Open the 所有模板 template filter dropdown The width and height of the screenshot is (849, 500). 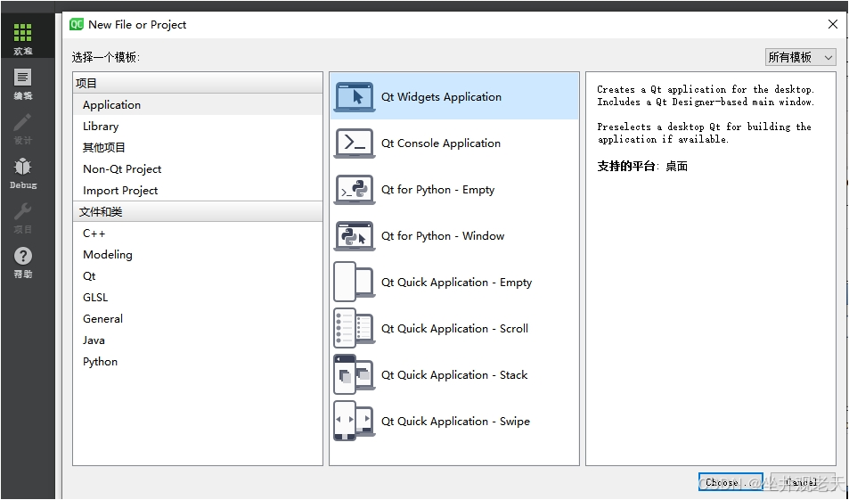(800, 57)
